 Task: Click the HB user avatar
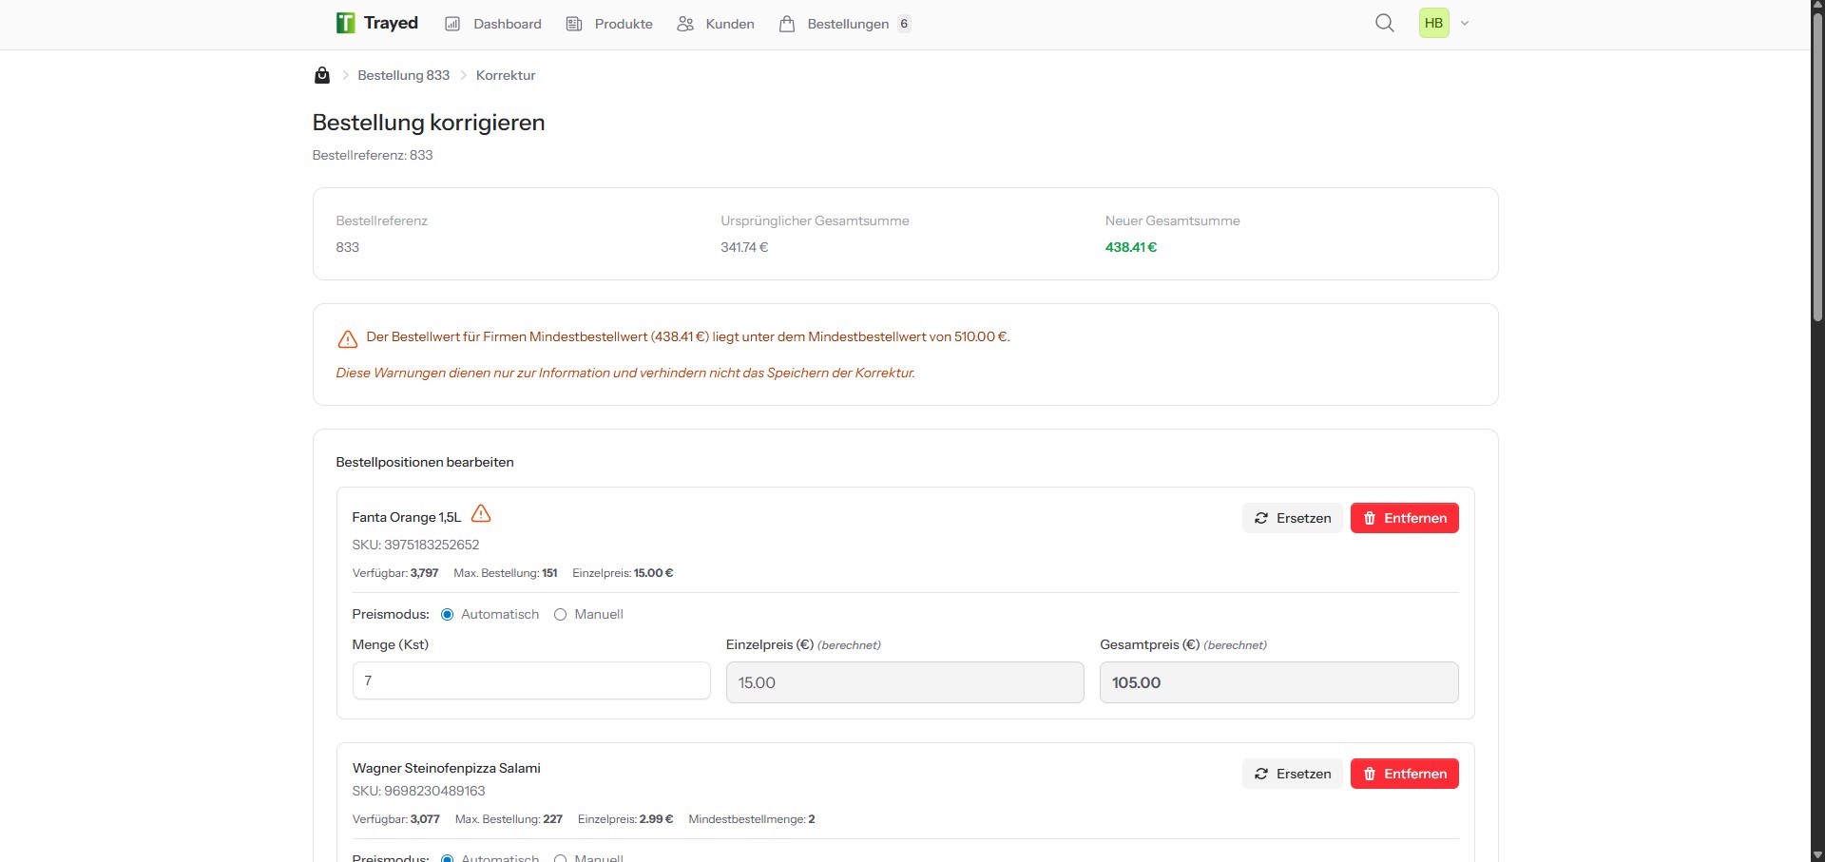(x=1433, y=23)
